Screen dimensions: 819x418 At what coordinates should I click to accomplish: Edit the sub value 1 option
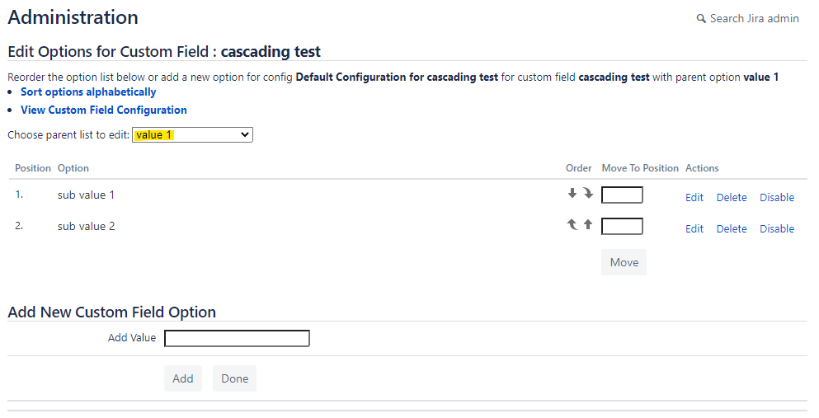[x=694, y=198]
